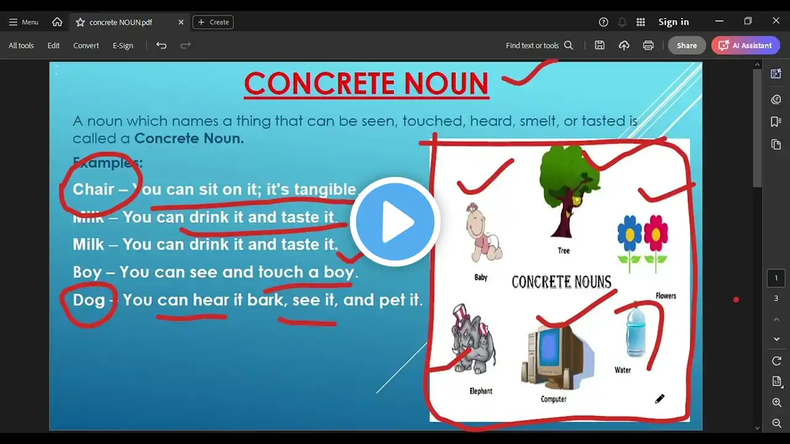Open the Edit tool

coord(54,46)
